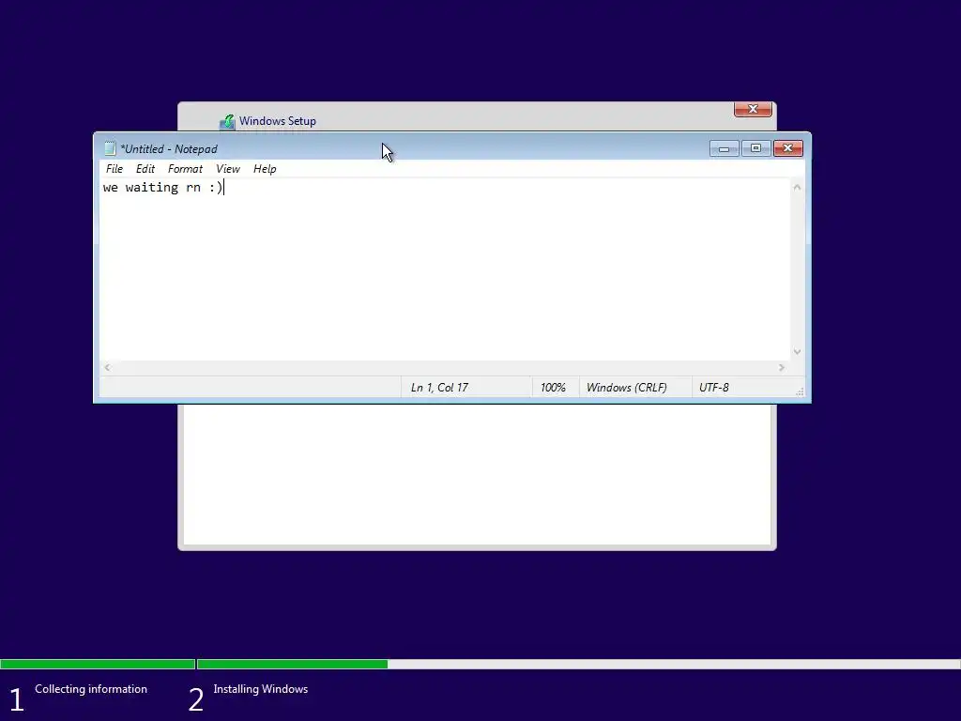Click the text 'we waiting rn :)' in editor
The width and height of the screenshot is (961, 721).
[x=163, y=188]
